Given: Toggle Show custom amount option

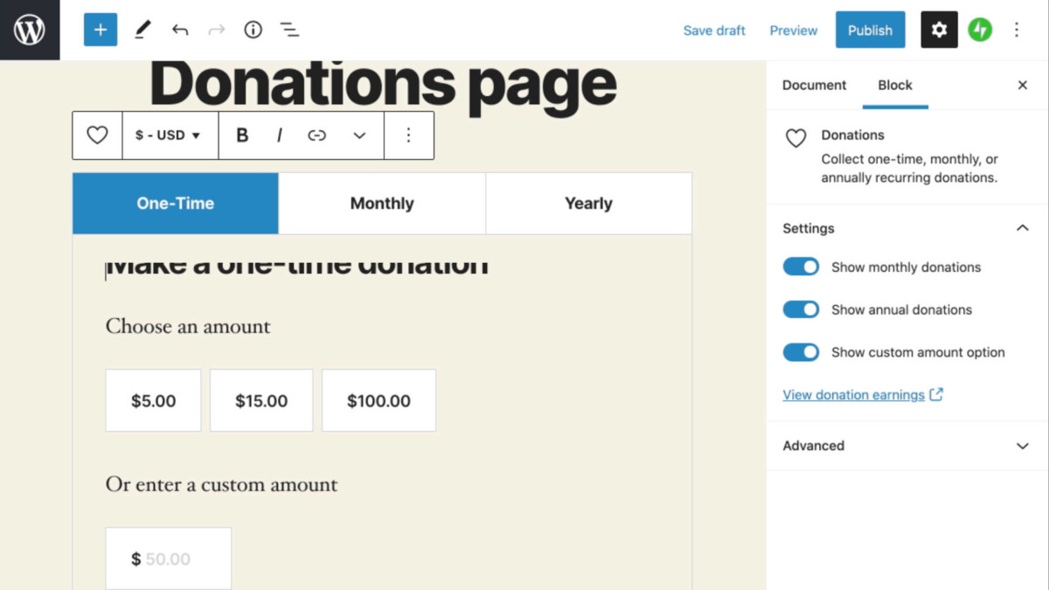Looking at the screenshot, I should (801, 352).
